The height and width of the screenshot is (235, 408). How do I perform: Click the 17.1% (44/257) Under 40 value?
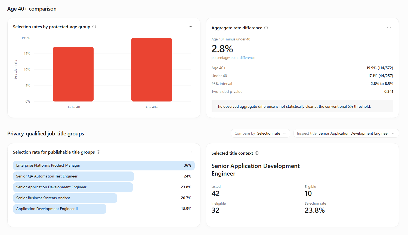tap(381, 76)
